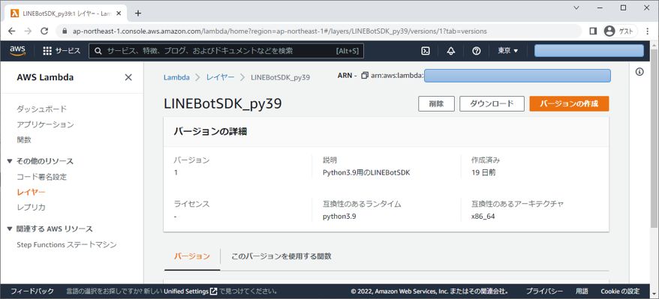Open the account menu in header
This screenshot has height=299, width=659.
(x=588, y=51)
